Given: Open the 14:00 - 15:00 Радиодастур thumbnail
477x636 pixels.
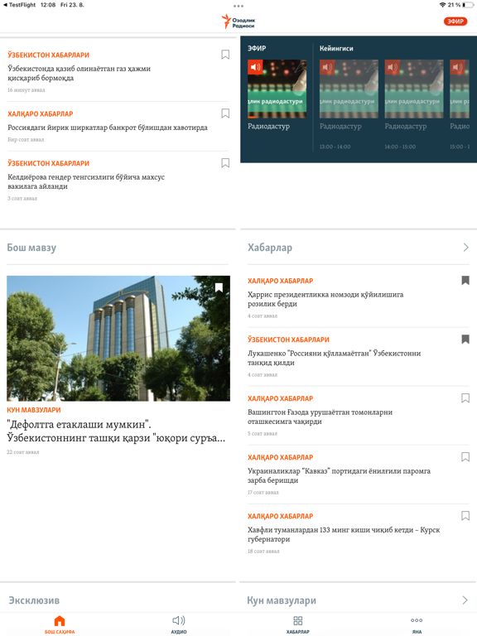Looking at the screenshot, I should click(x=414, y=89).
